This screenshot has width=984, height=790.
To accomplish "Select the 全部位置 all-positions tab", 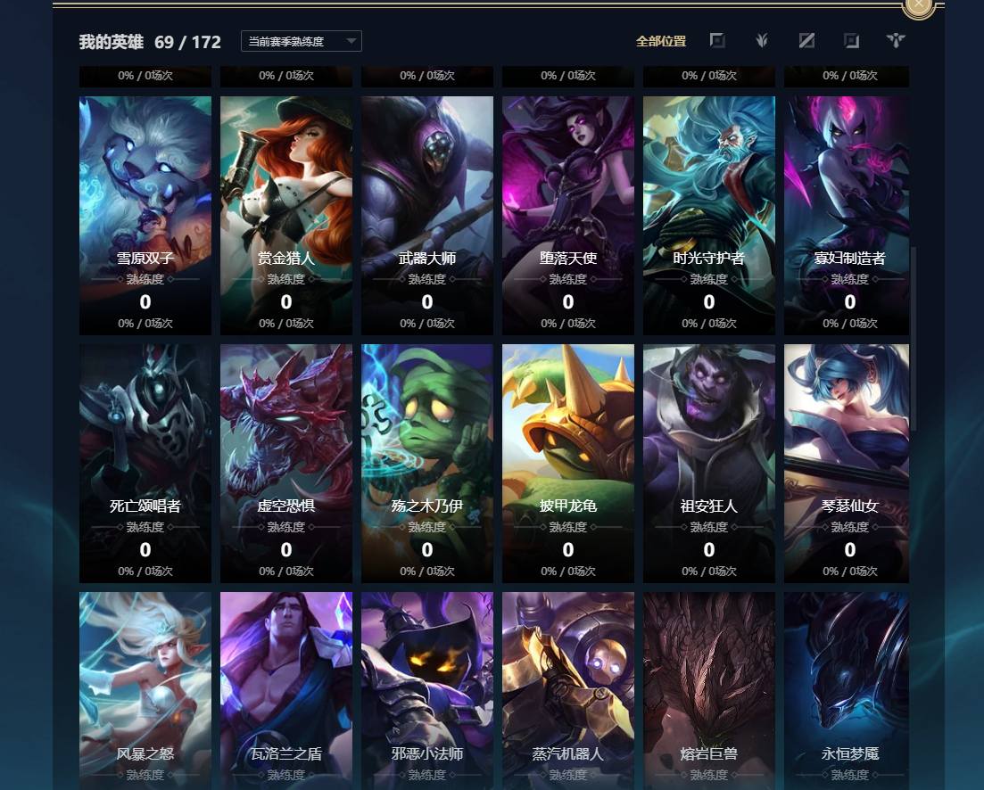I will click(x=661, y=41).
